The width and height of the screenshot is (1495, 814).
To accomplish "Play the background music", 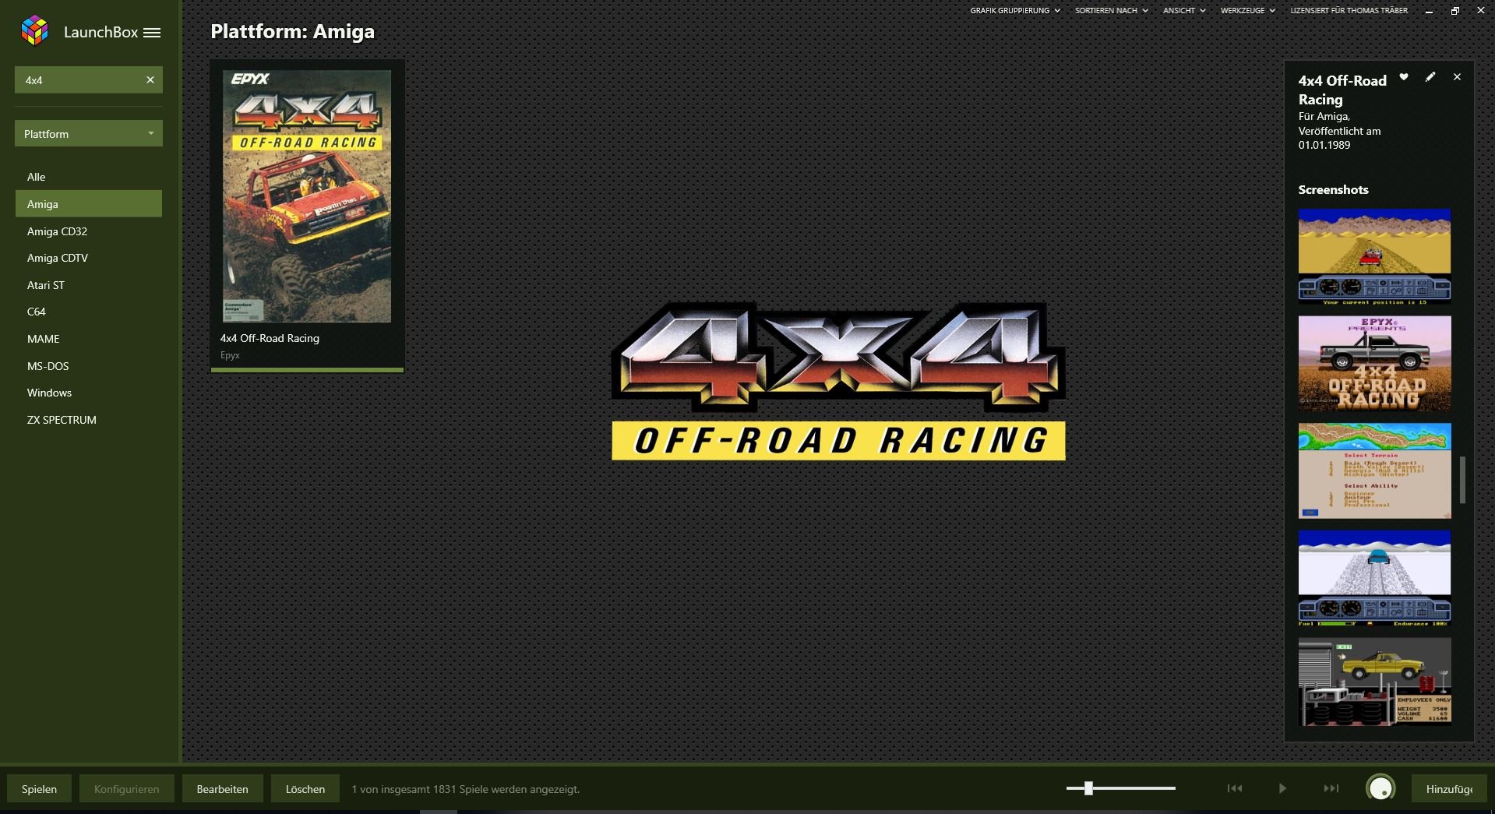I will (1282, 788).
